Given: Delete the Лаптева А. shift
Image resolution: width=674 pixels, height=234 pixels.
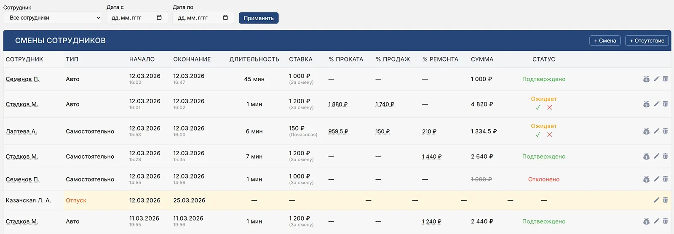Looking at the screenshot, I should [666, 131].
